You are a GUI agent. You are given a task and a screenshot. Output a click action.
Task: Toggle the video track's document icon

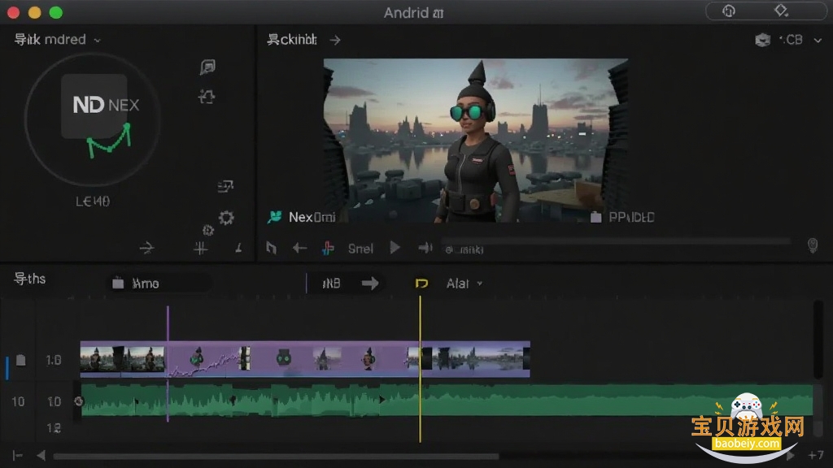coord(20,360)
